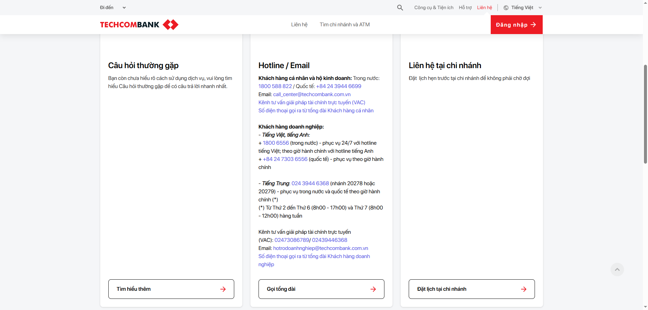Click the scroll-to-top arrow button
The image size is (648, 310).
pyautogui.click(x=617, y=270)
